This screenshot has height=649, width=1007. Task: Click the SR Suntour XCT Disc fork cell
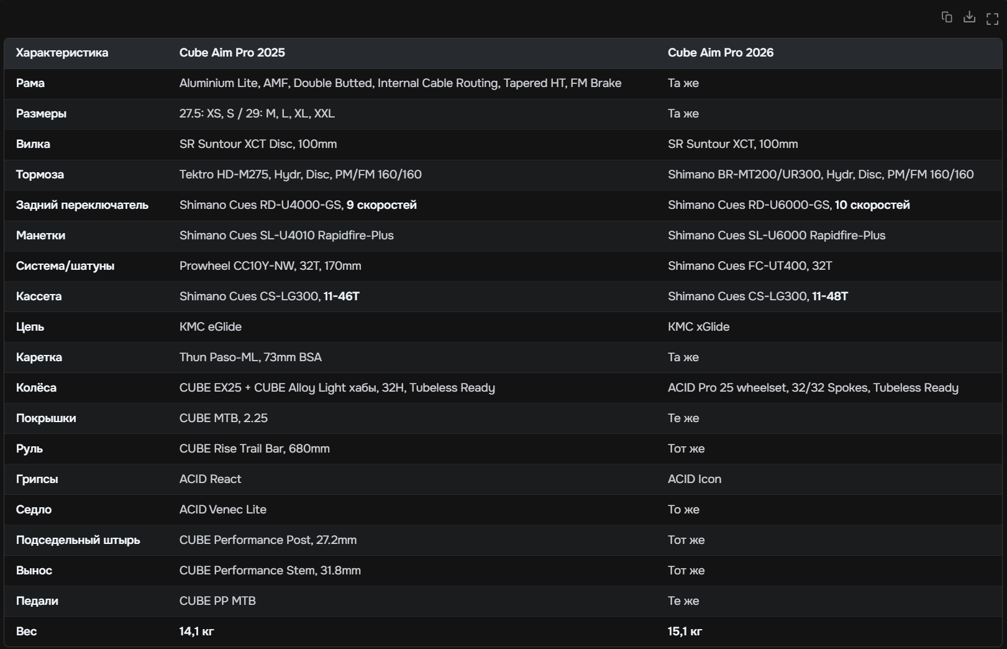click(x=258, y=144)
